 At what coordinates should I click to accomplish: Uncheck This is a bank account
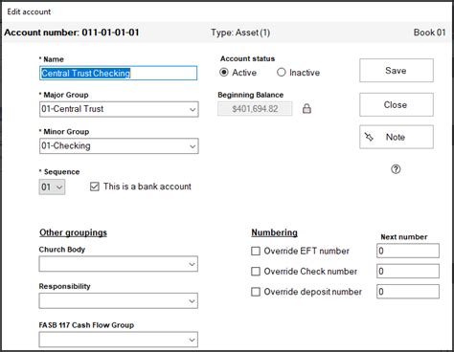(x=95, y=187)
